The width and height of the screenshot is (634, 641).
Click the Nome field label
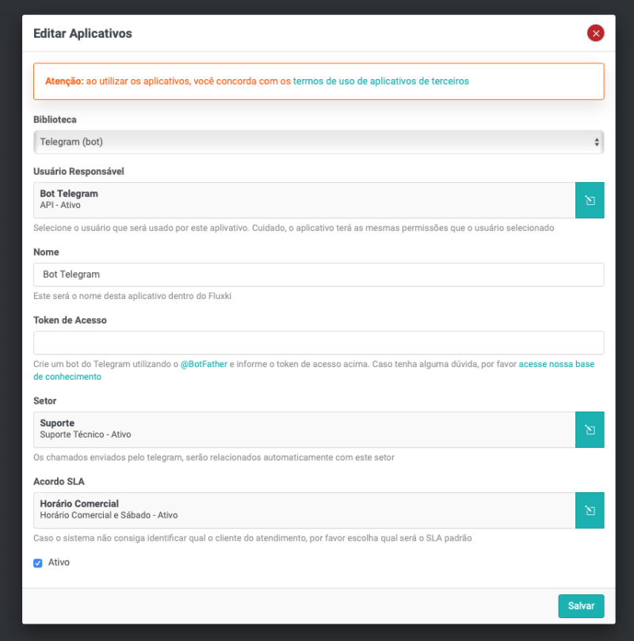46,252
